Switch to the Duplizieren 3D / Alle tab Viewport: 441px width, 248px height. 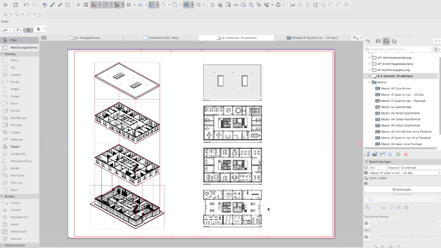[161, 38]
